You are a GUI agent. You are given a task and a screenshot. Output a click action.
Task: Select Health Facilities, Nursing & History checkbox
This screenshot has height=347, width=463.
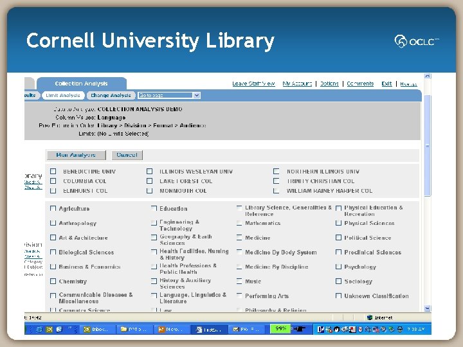click(x=154, y=252)
